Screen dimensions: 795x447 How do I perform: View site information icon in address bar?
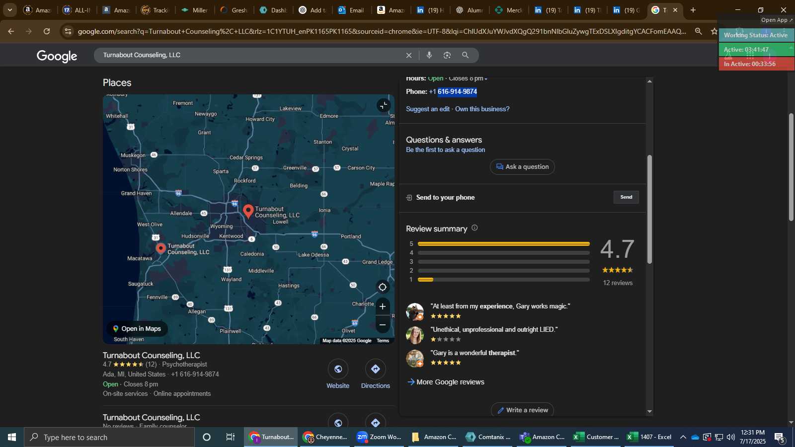click(68, 31)
